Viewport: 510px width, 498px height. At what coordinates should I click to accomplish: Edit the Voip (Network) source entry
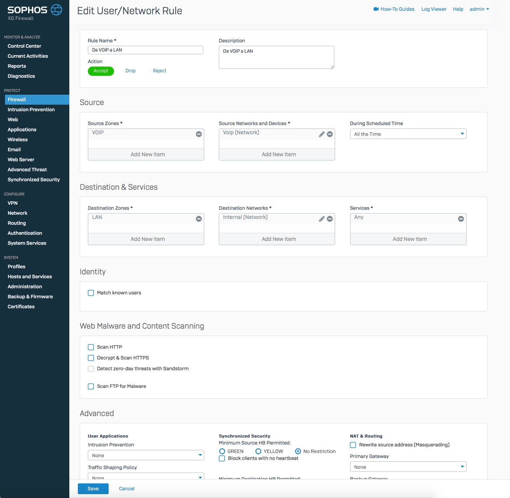tap(322, 134)
